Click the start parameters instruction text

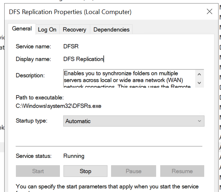pyautogui.click(x=107, y=187)
